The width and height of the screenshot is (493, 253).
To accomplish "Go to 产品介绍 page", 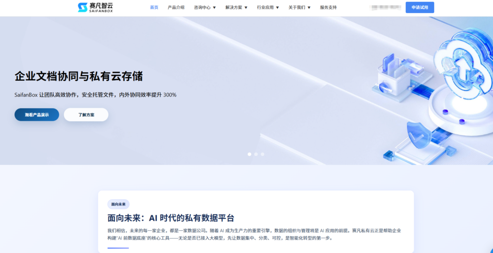I will click(x=176, y=8).
